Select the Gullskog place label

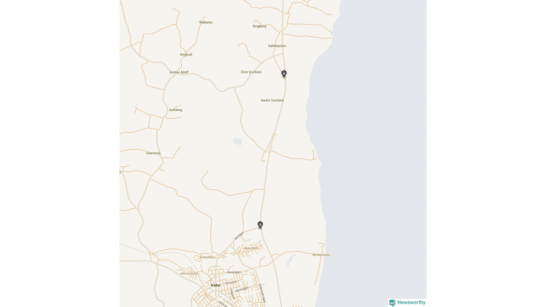click(176, 110)
